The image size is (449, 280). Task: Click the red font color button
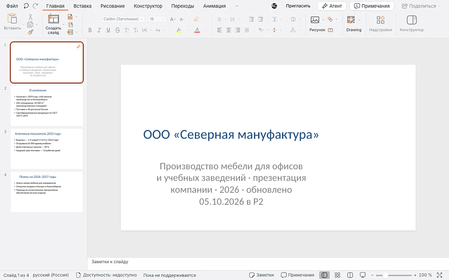[x=197, y=30]
